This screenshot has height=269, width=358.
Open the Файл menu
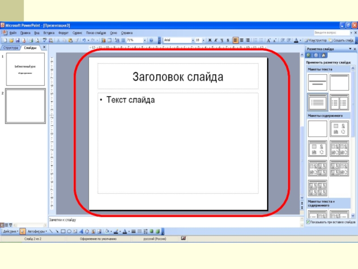(13, 33)
